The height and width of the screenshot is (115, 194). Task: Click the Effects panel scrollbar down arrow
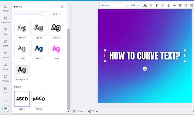pos(68,111)
